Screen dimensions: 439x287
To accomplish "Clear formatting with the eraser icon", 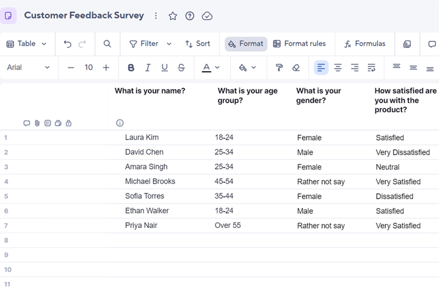I will pyautogui.click(x=296, y=67).
